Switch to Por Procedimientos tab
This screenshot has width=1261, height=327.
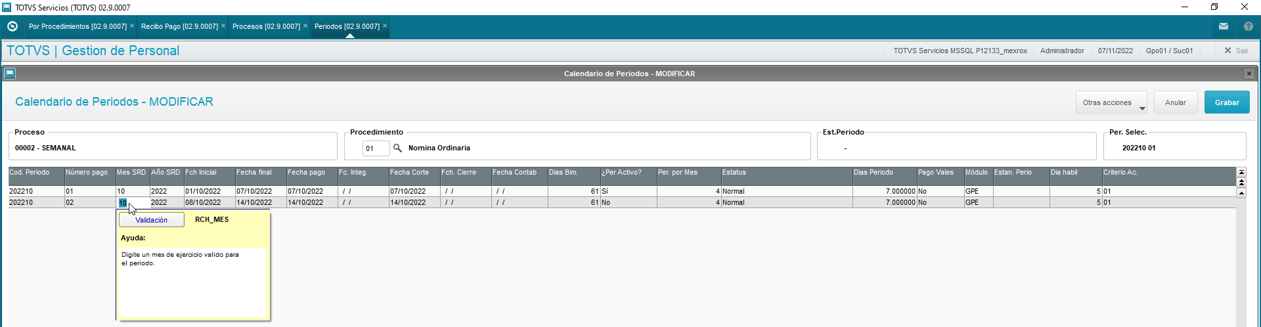77,26
